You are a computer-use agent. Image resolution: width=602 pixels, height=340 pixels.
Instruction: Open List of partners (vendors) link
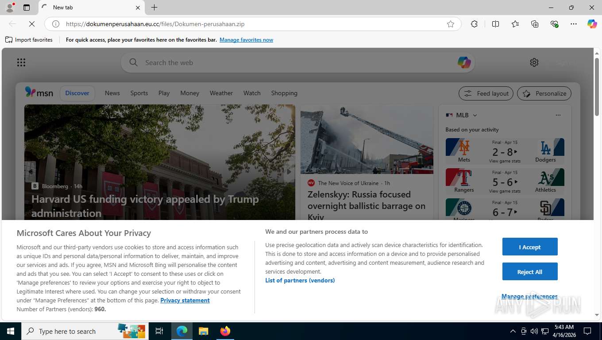pos(300,280)
